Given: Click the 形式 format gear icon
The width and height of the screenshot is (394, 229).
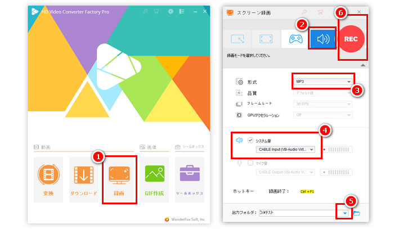Looking at the screenshot, I should [239, 82].
